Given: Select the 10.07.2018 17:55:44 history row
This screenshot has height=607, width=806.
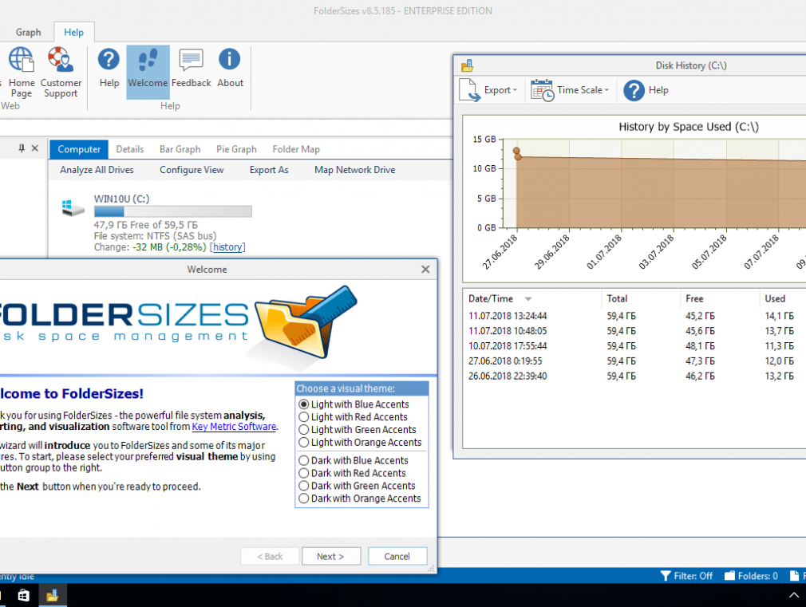Looking at the screenshot, I should (634, 346).
